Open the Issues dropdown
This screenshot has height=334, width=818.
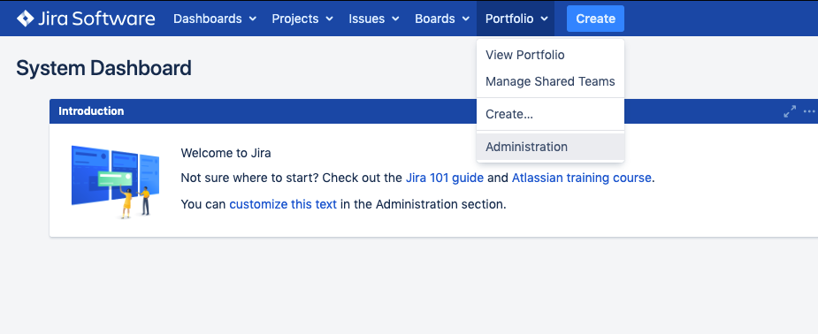tap(373, 19)
